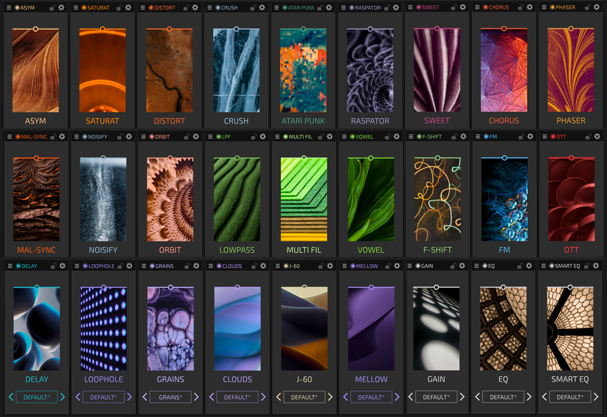This screenshot has width=607, height=417.
Task: Click the ORBIT module artwork thumbnail
Action: click(x=170, y=199)
